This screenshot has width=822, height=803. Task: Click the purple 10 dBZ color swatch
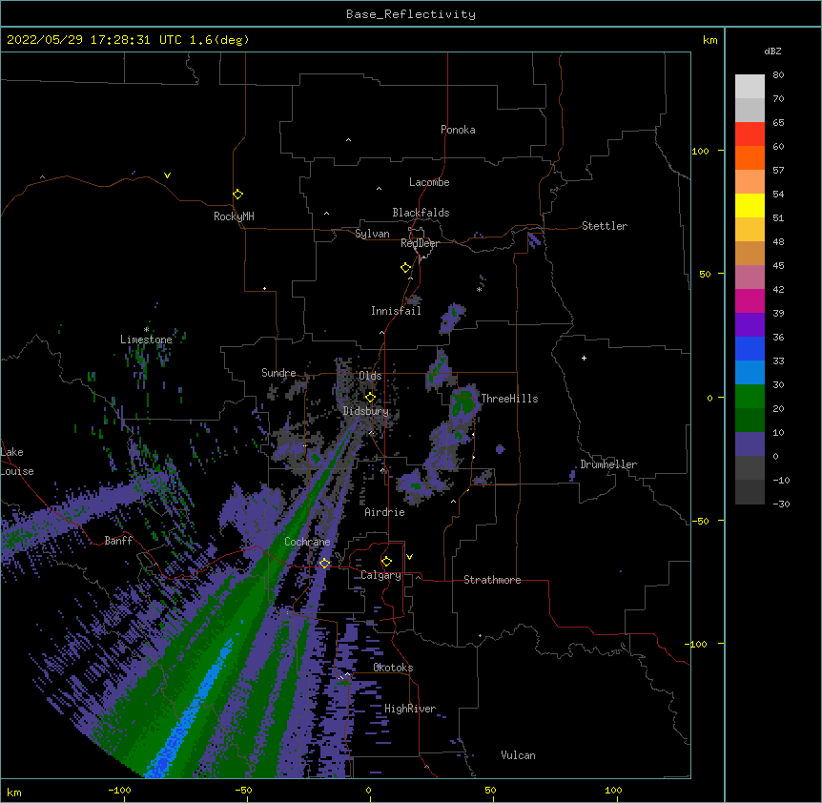click(x=750, y=444)
